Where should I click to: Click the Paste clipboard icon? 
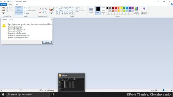click(3, 9)
